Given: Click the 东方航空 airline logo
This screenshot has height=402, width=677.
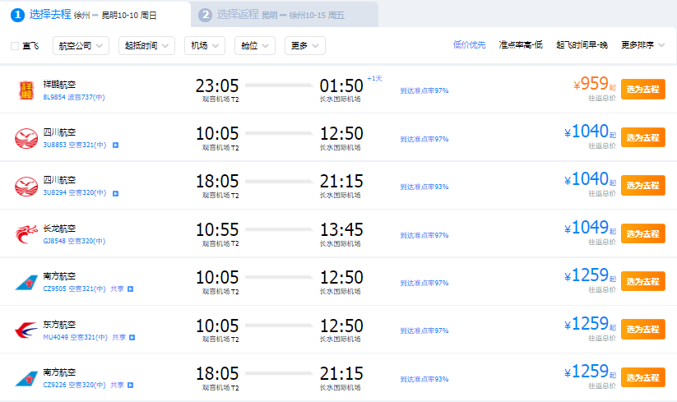Looking at the screenshot, I should tap(26, 330).
